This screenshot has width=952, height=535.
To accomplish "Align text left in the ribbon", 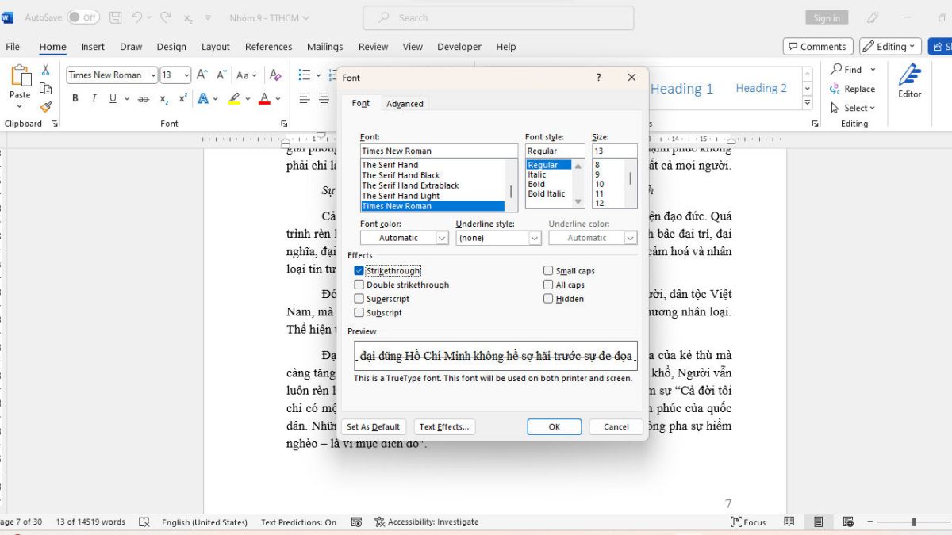I will (305, 99).
